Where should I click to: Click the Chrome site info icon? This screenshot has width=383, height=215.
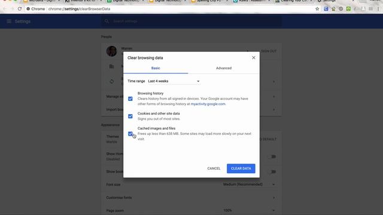point(28,9)
